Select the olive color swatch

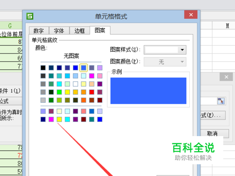(x=67, y=100)
